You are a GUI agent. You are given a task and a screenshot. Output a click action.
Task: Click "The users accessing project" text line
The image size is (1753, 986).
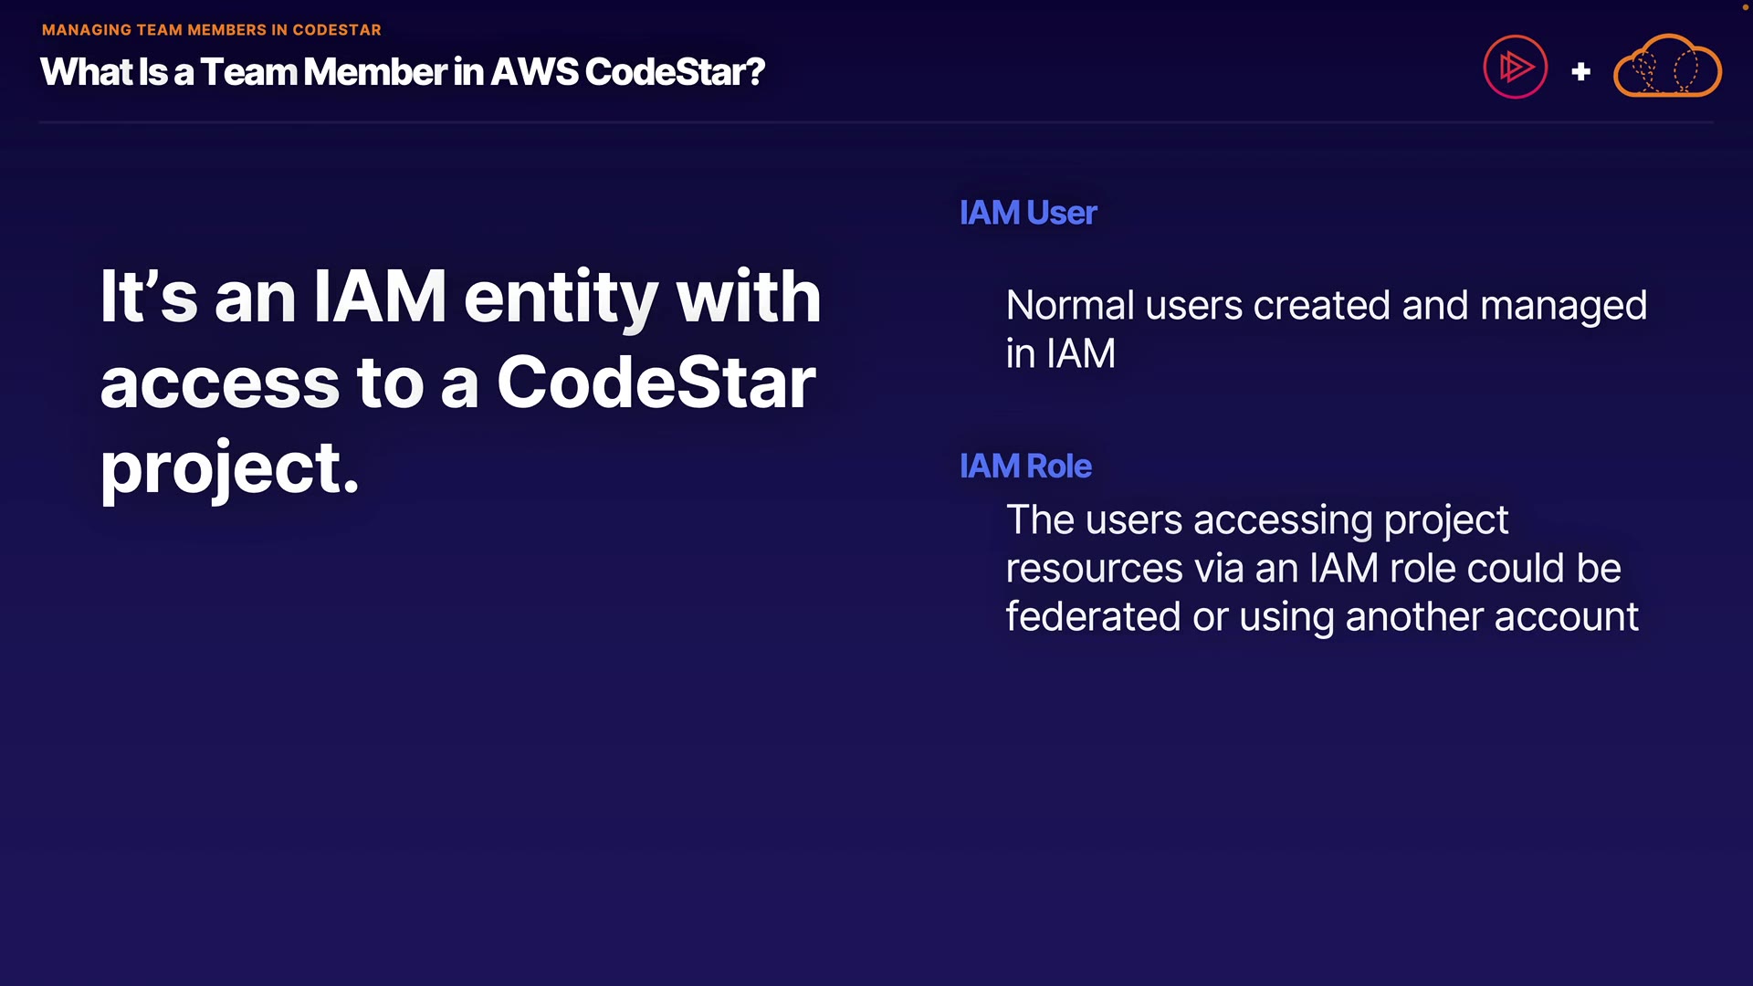1256,519
